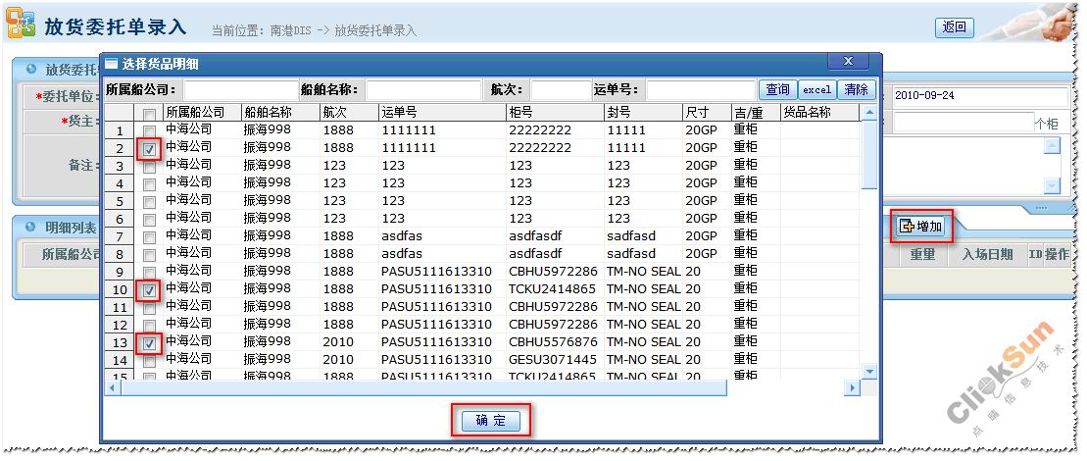Close the 选择货品明细 dialog
The image size is (1087, 461).
pos(848,62)
